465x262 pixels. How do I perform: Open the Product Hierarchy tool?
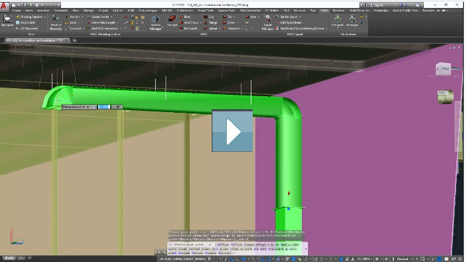pyautogui.click(x=56, y=23)
